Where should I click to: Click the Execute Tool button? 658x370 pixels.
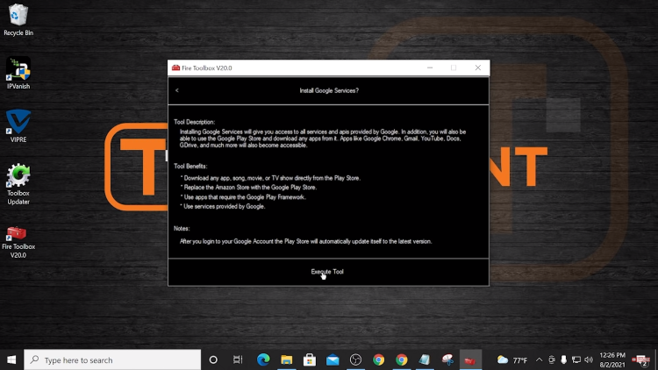pyautogui.click(x=327, y=272)
